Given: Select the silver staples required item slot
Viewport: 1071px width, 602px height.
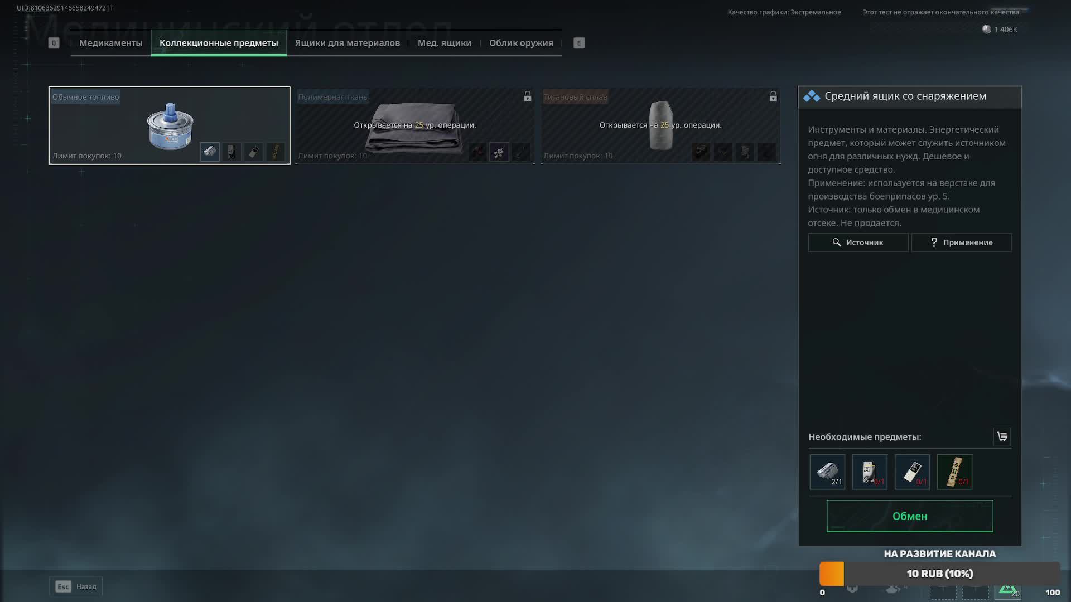Looking at the screenshot, I should tap(827, 472).
